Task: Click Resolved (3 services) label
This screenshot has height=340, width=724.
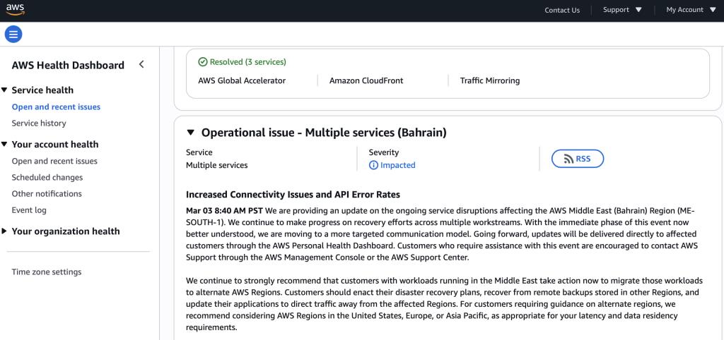Action: click(x=248, y=62)
